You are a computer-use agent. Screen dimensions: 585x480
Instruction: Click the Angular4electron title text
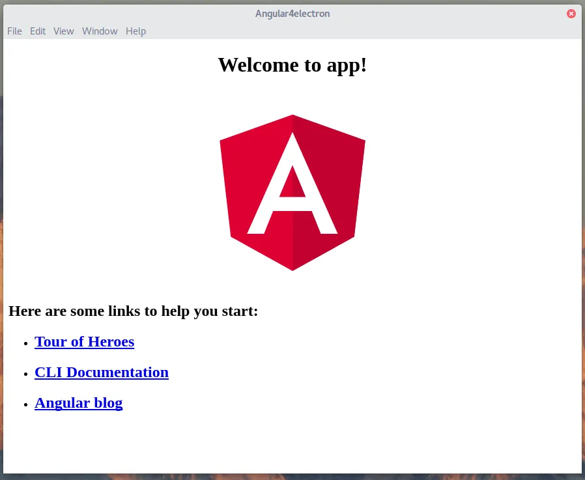click(292, 13)
